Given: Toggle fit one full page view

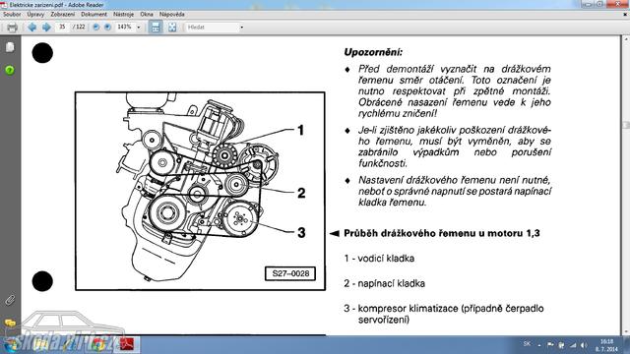Looking at the screenshot, I should [172, 27].
